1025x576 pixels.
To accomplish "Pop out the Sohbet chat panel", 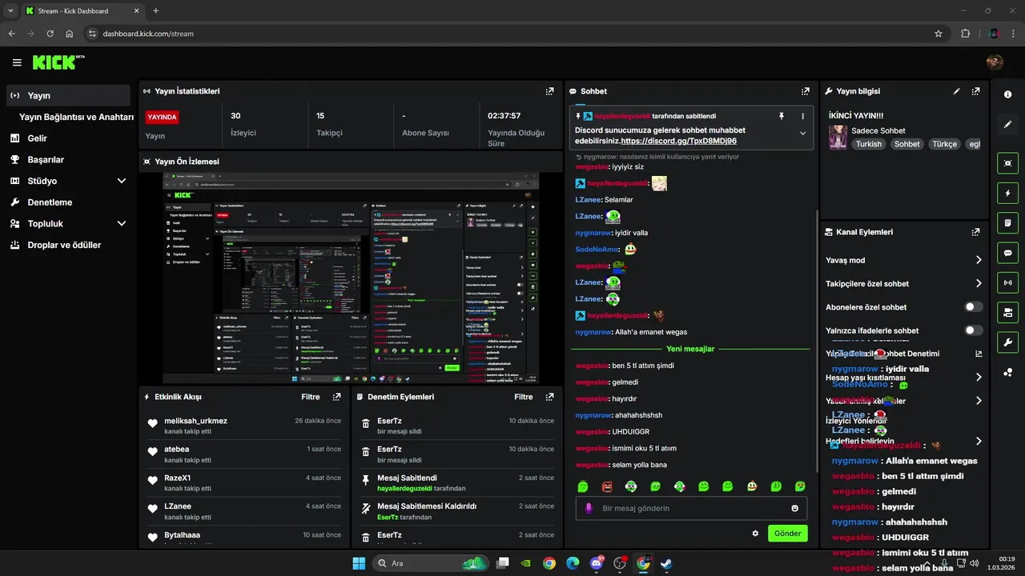I will coord(805,91).
